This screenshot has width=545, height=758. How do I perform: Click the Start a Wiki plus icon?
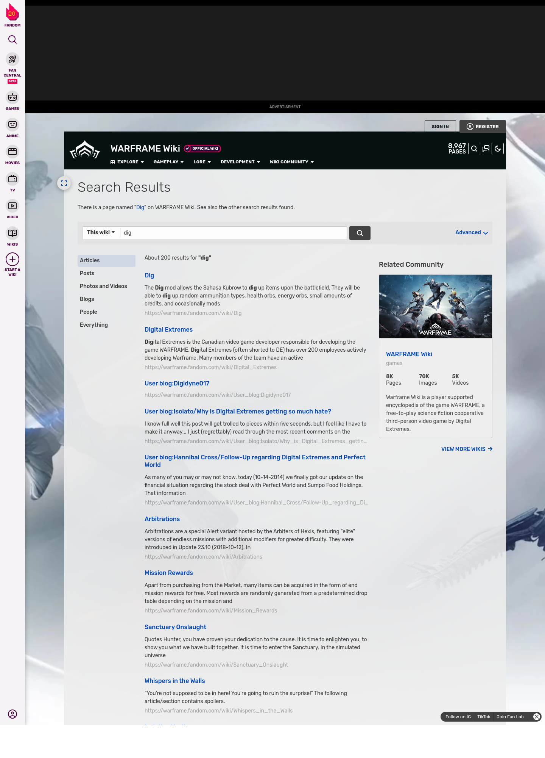12,260
